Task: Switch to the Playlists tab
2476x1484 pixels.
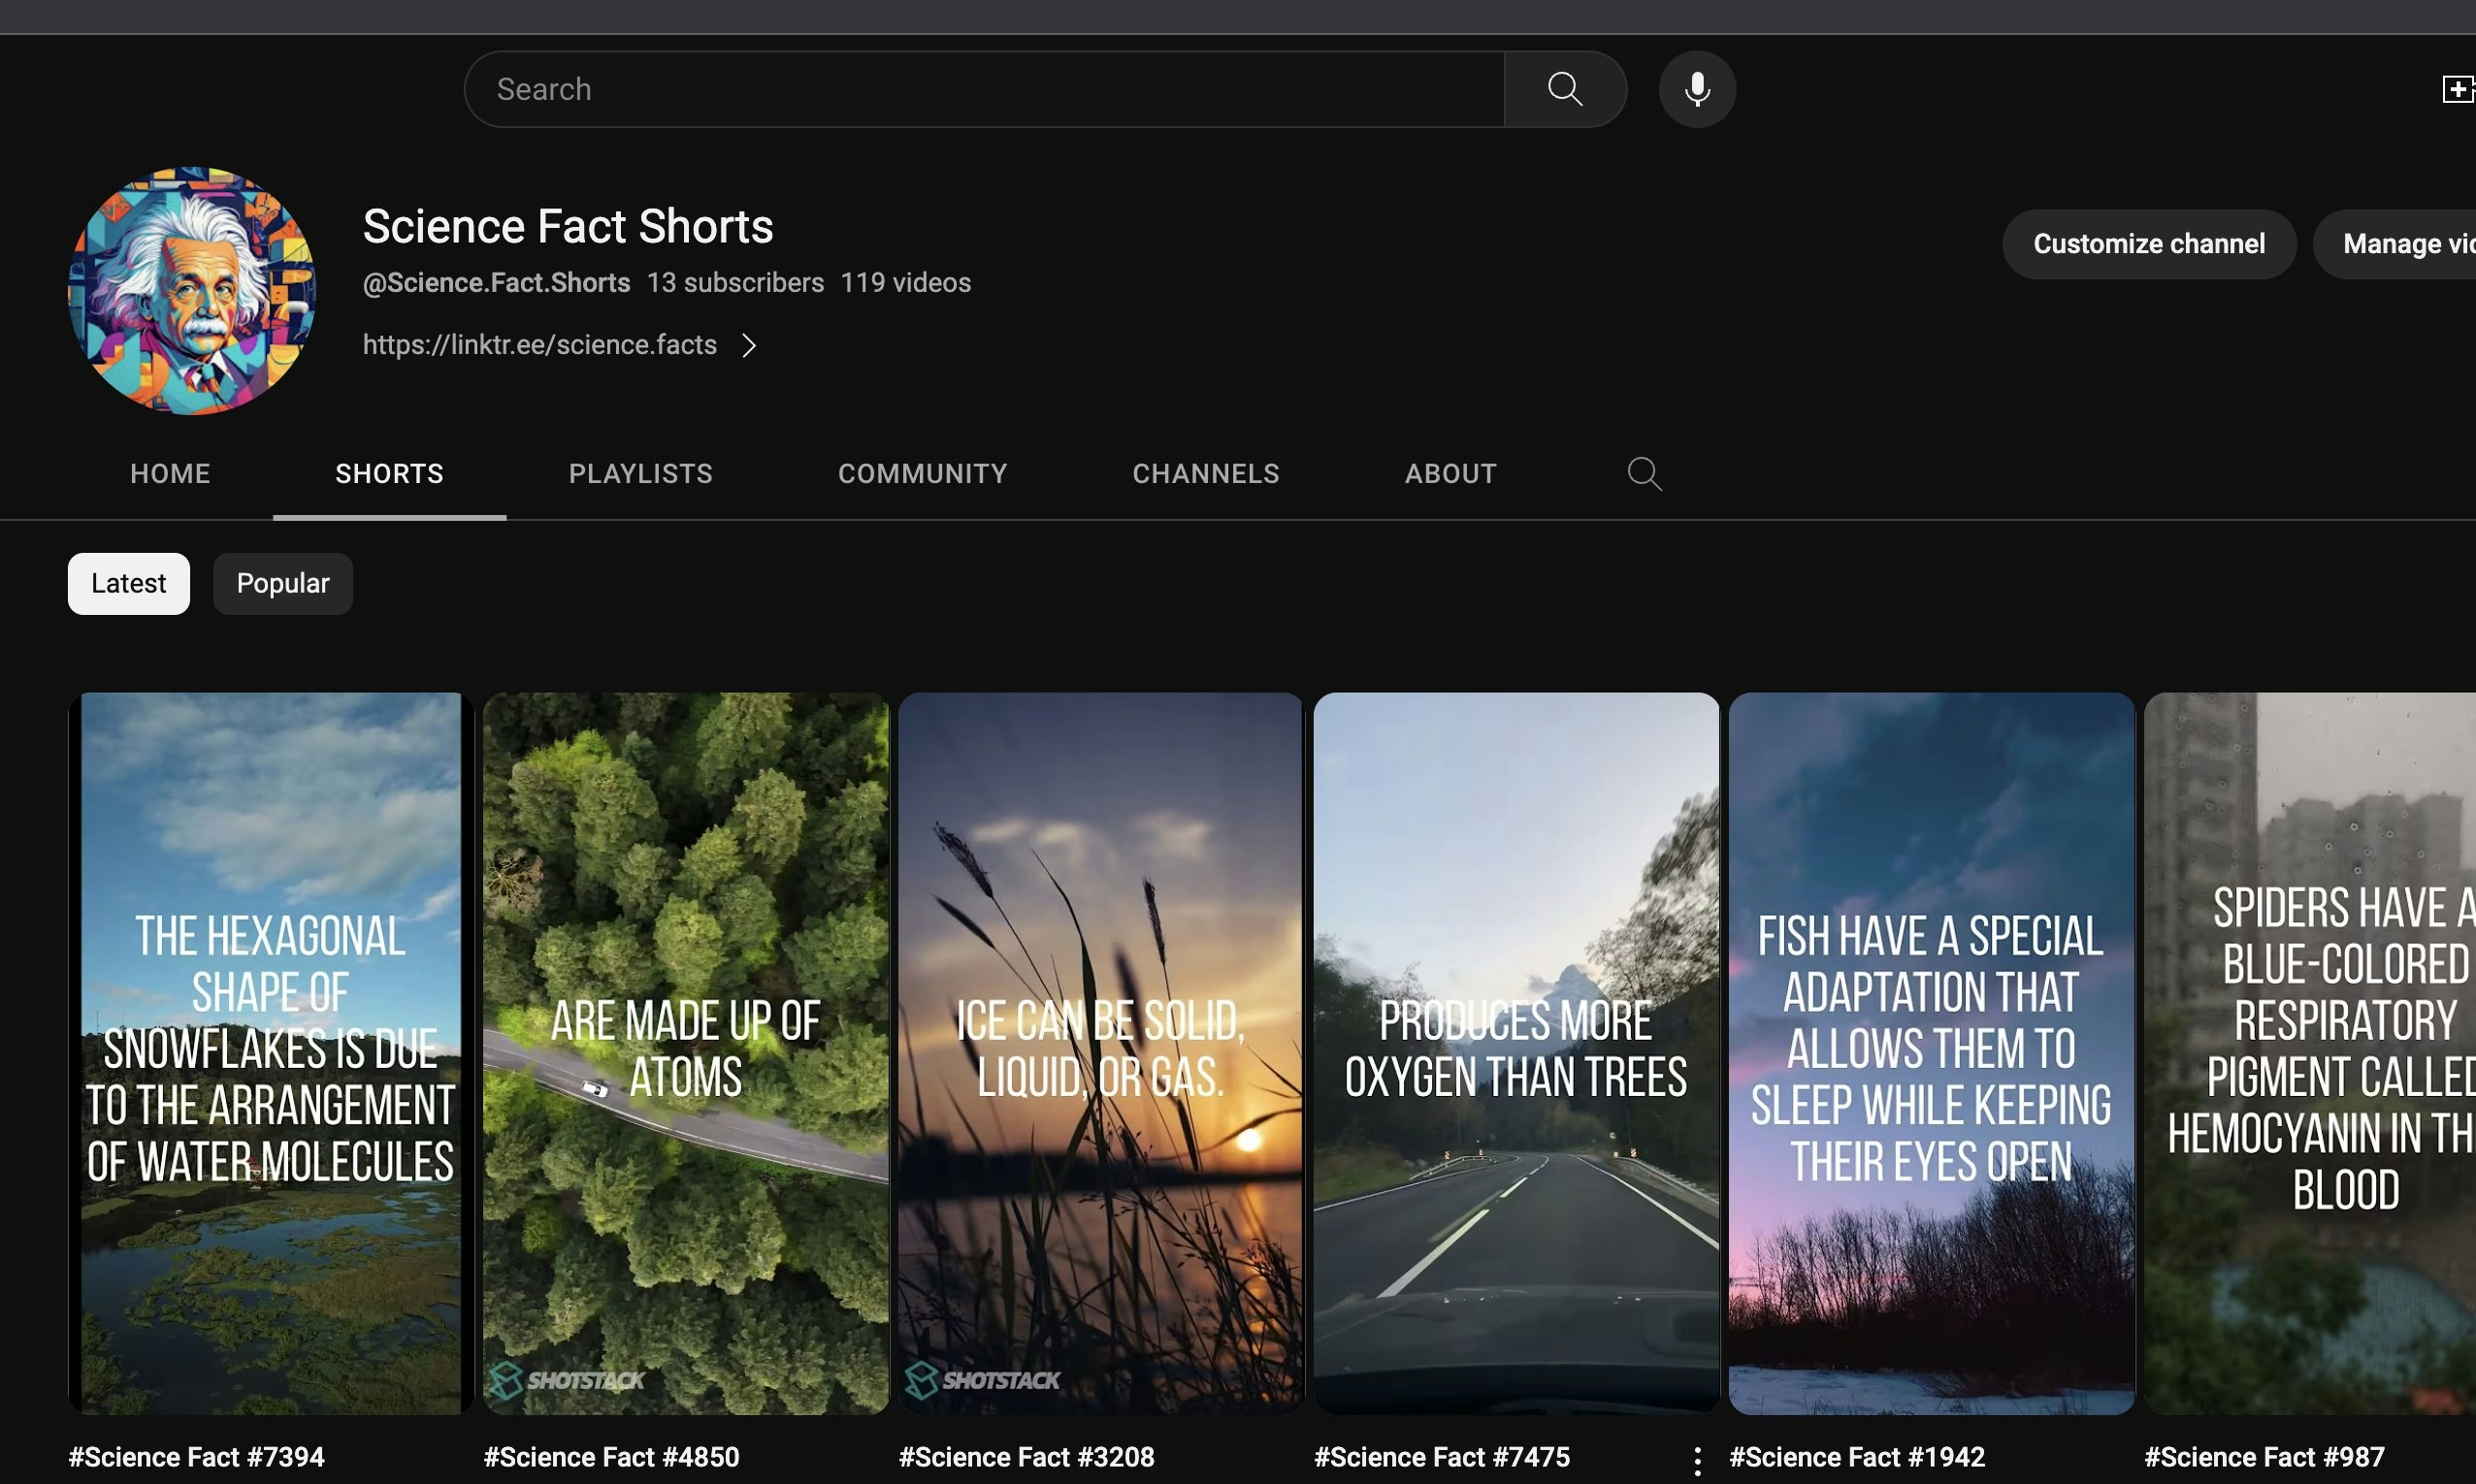Action: click(x=640, y=474)
